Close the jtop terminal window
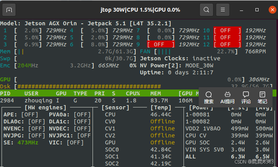The image size is (278, 167). [x=273, y=10]
